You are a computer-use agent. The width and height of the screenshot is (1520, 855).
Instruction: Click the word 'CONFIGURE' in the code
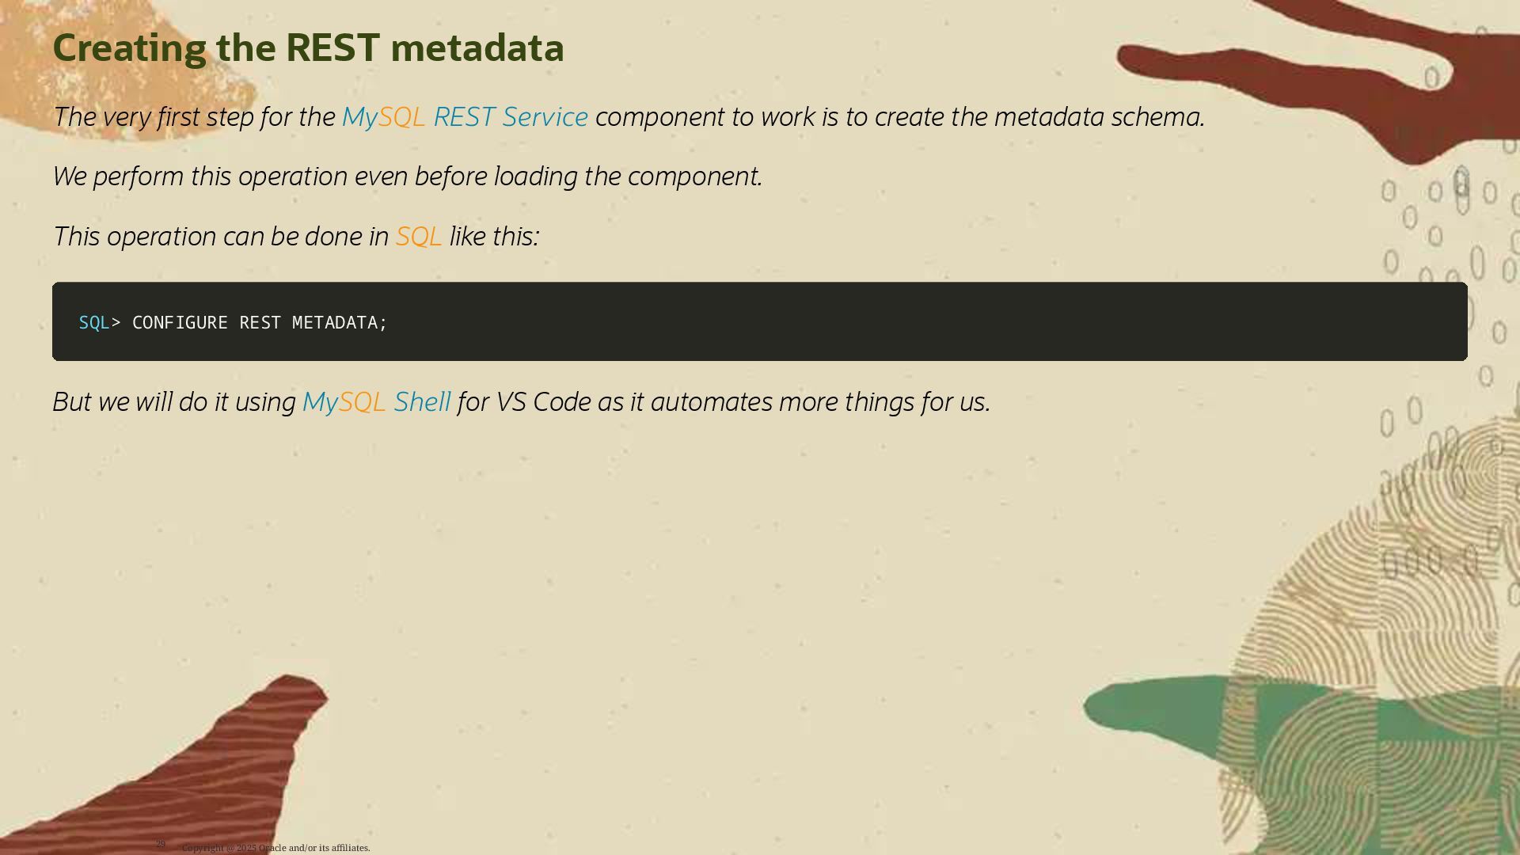[180, 322]
